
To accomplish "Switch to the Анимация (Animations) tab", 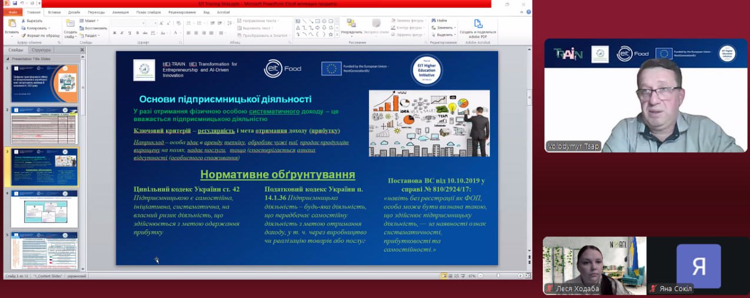I will (x=120, y=12).
